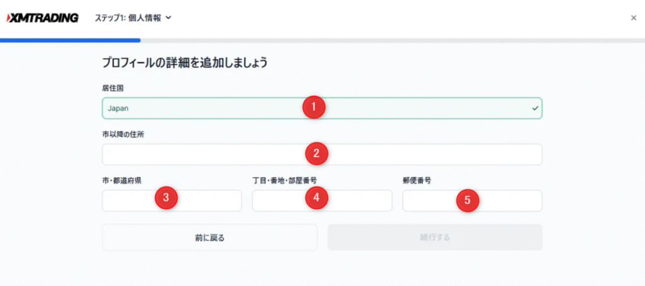Screen dimensions: 645x286
Task: Click the red number 1 badge
Action: pyautogui.click(x=314, y=107)
